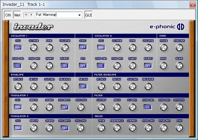Click Oscillator 2 FINE knob
The image size is (198, 140).
pos(132,48)
